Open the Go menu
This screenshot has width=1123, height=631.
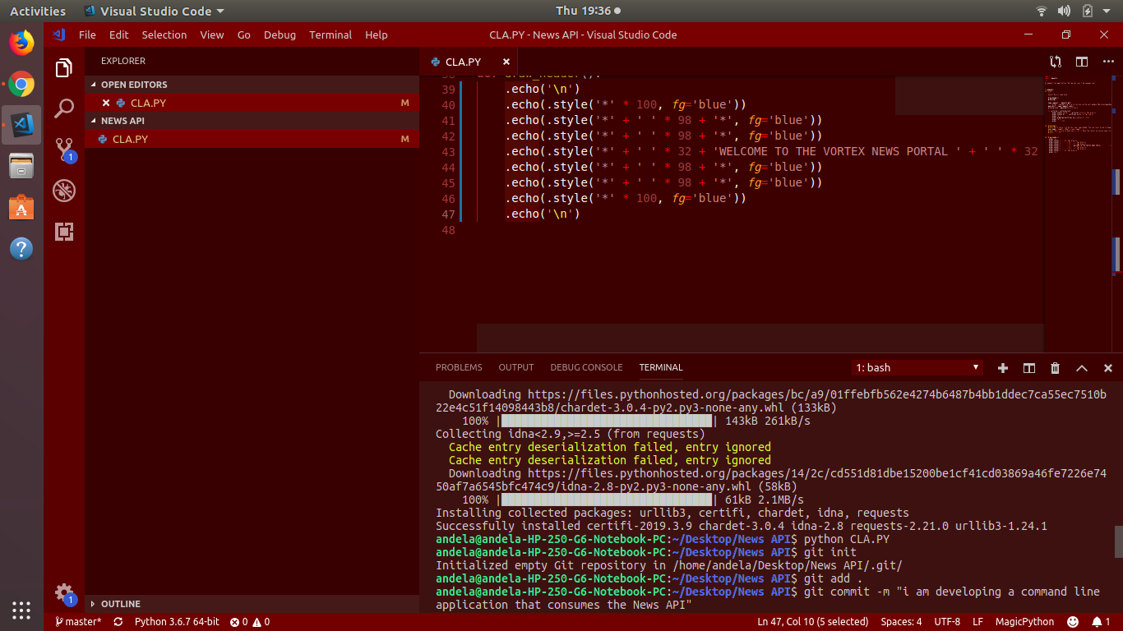click(x=244, y=35)
